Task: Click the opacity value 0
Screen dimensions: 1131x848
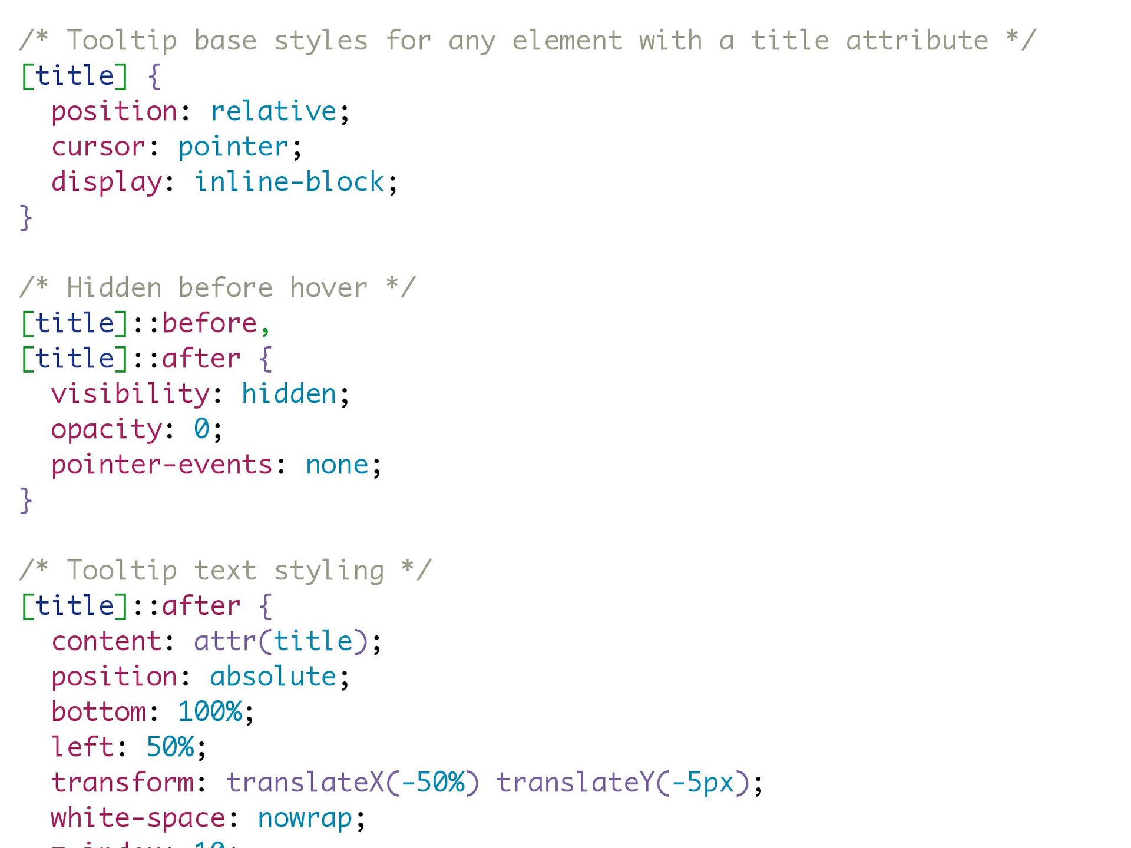Action: click(201, 429)
